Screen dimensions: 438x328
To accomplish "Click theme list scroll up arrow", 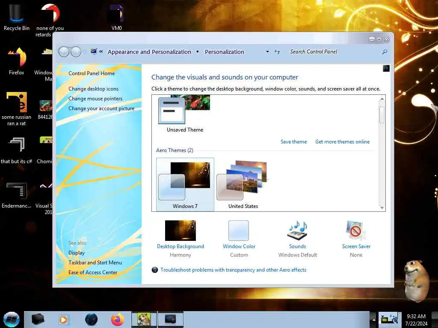I will (x=382, y=99).
